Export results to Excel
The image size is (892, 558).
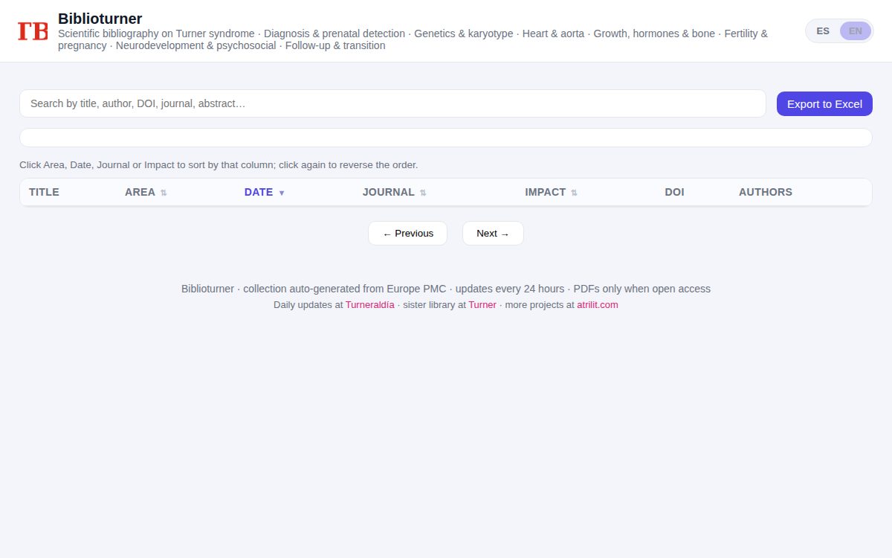[x=824, y=103]
